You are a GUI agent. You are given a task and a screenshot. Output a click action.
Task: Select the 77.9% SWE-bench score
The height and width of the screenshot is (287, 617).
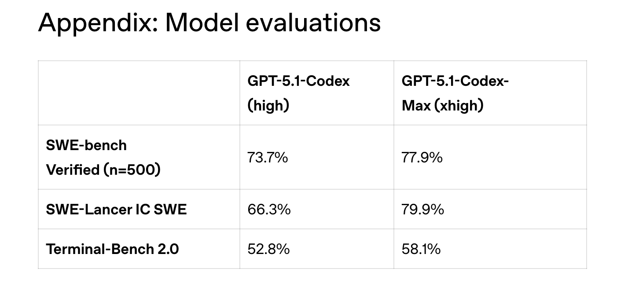click(422, 157)
